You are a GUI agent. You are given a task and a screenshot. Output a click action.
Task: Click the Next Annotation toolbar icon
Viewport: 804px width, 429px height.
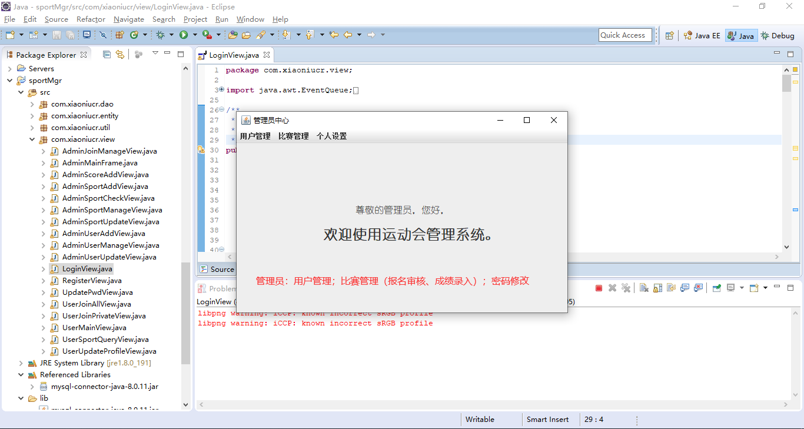click(287, 35)
